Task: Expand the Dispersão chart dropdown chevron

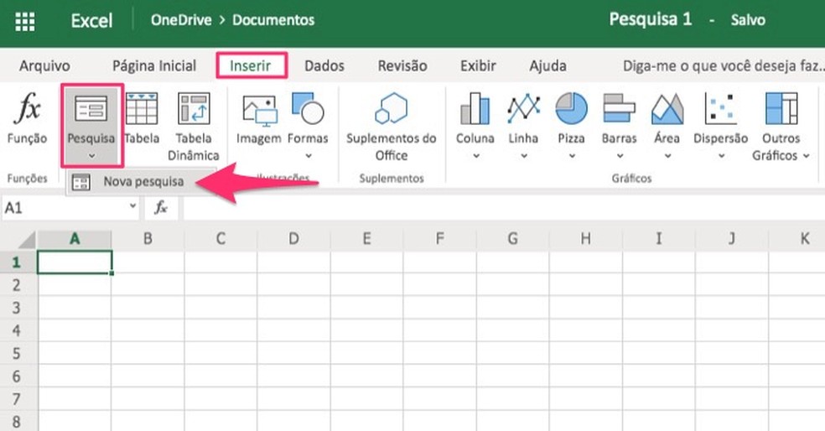Action: tap(721, 156)
